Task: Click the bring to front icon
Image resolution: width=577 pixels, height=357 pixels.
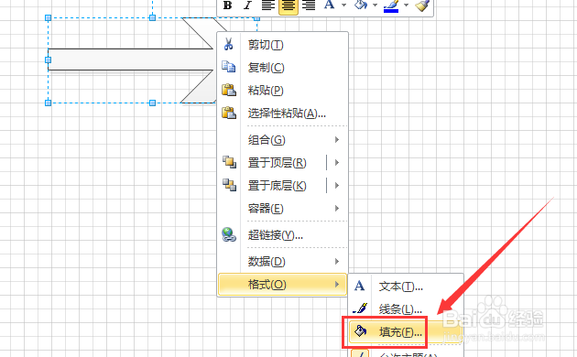Action: coord(229,162)
